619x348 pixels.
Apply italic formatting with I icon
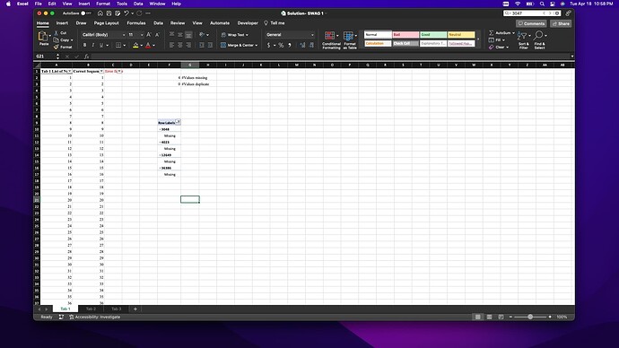tap(93, 46)
